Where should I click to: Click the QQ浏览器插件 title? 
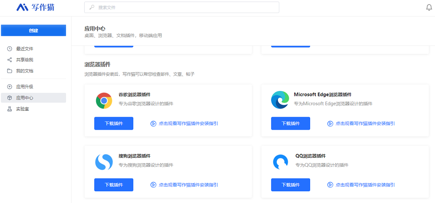[x=311, y=156]
